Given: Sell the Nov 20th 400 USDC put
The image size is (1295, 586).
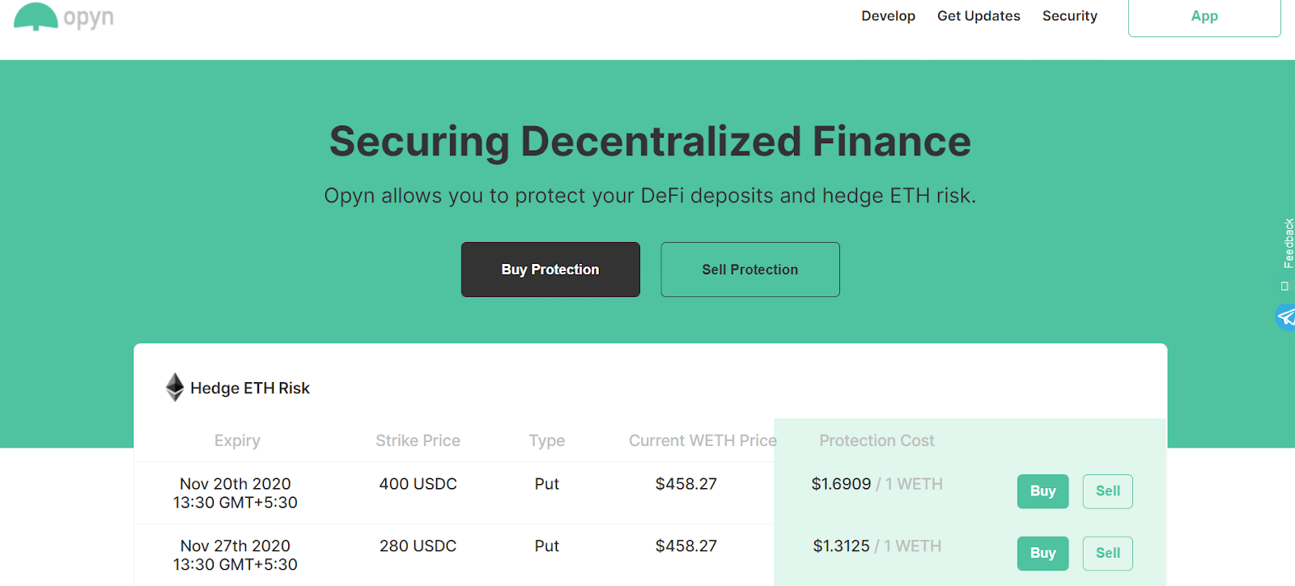Looking at the screenshot, I should pyautogui.click(x=1108, y=491).
